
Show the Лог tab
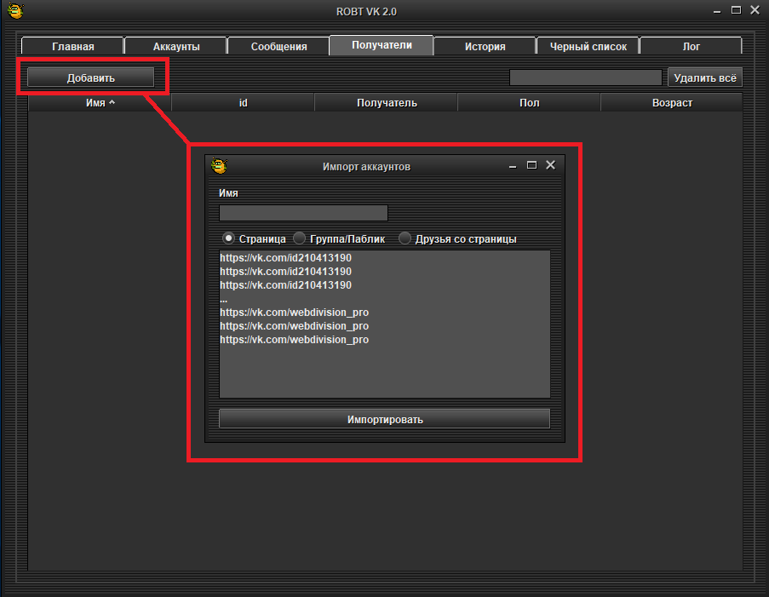click(x=691, y=47)
